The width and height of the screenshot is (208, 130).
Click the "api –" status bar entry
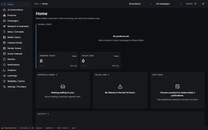tap(74, 128)
